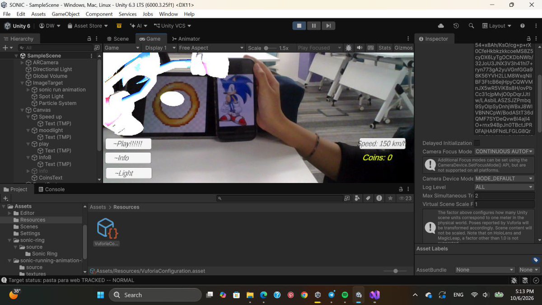
Task: Switch to the Animator tab
Action: pos(186,39)
